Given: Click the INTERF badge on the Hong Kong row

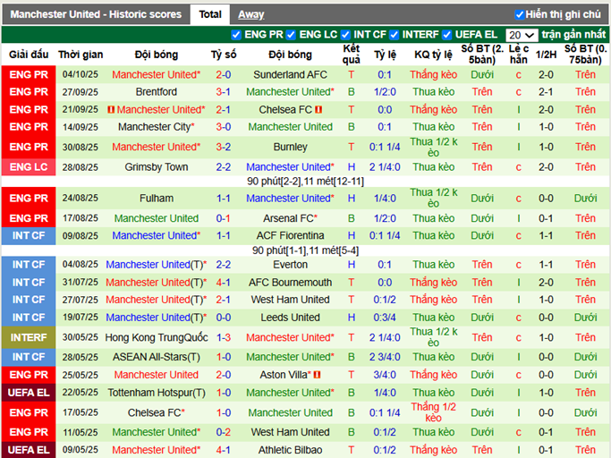Looking at the screenshot, I should [x=29, y=337].
